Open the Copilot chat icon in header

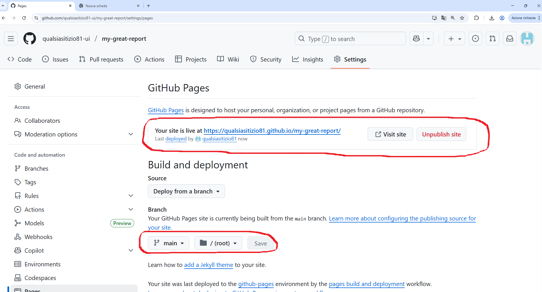point(416,38)
